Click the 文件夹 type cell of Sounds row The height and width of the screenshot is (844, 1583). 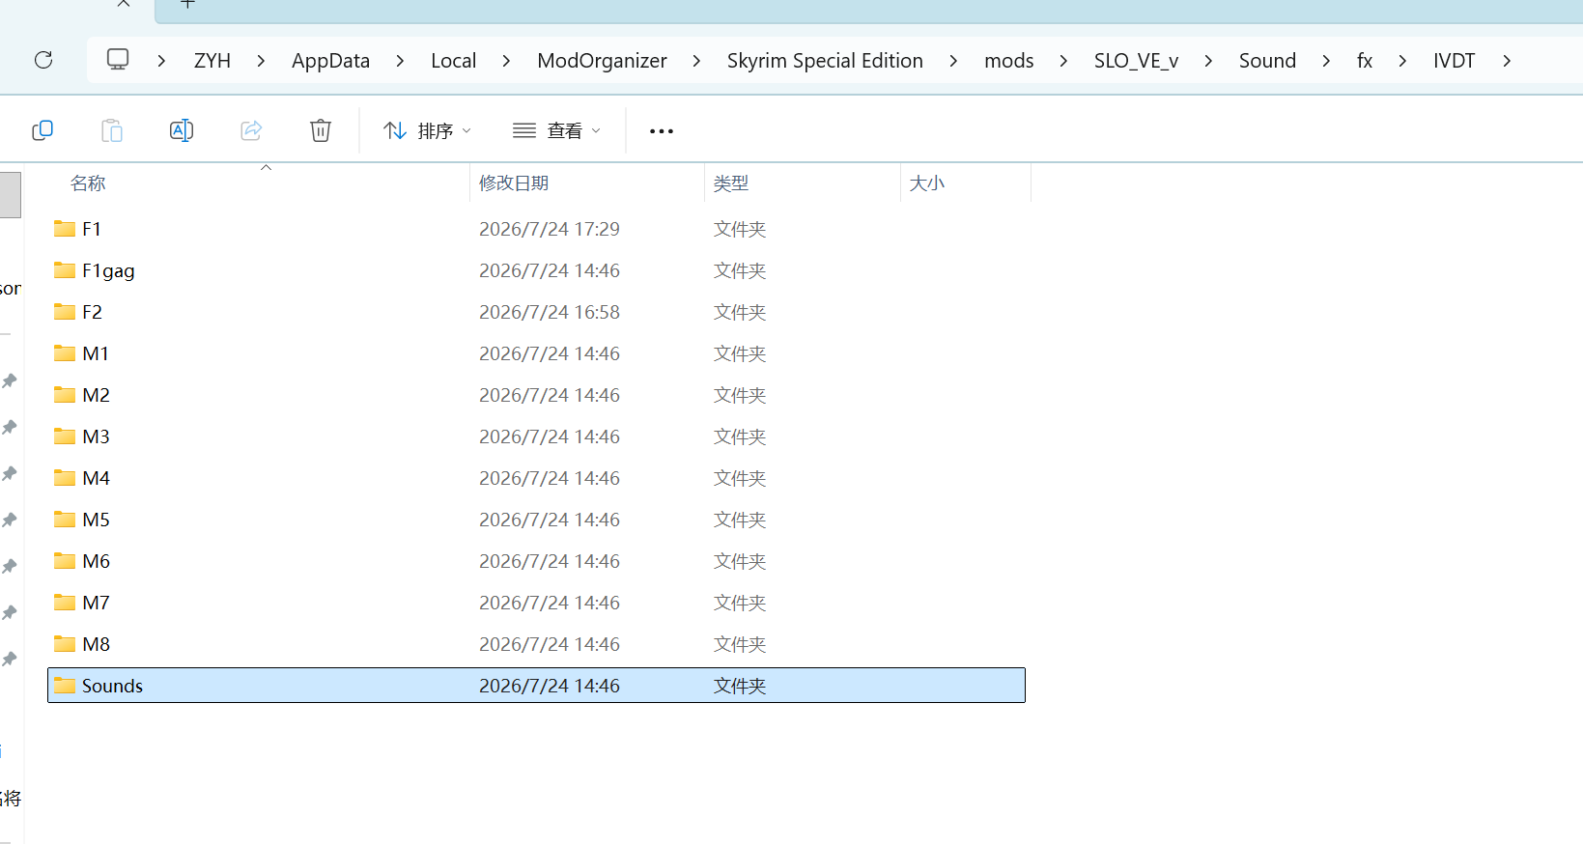tap(740, 686)
